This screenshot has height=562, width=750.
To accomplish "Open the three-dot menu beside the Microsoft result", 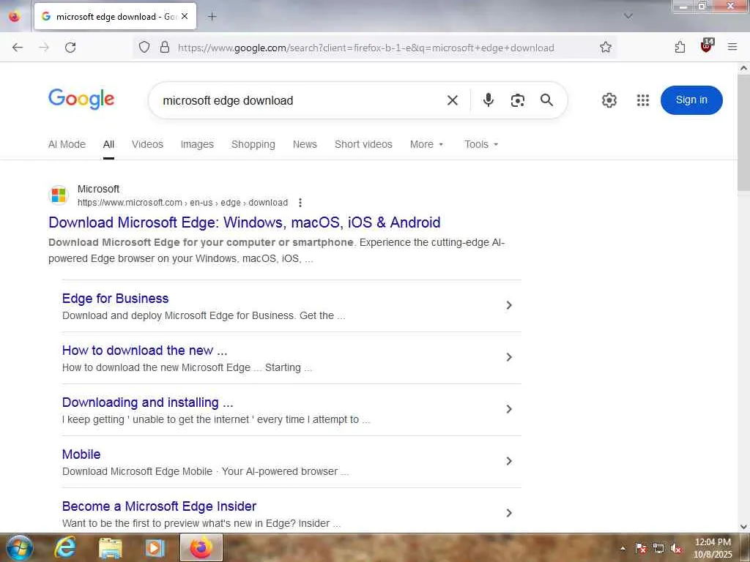I will (300, 203).
